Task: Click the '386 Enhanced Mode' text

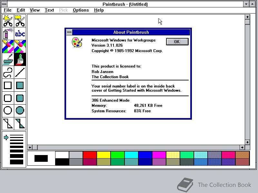Action: click(111, 100)
